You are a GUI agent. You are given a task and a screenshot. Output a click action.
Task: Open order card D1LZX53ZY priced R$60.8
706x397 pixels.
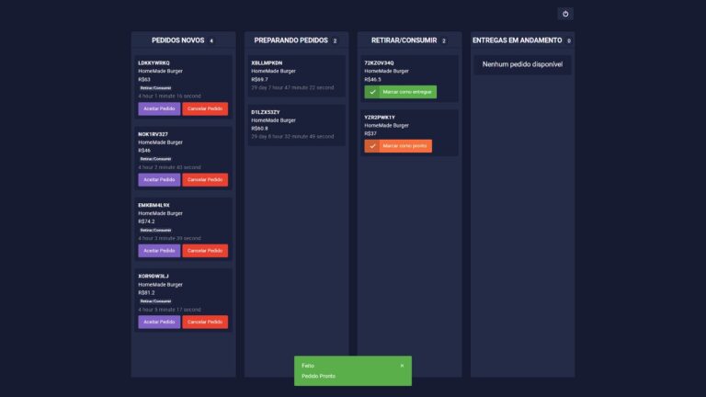(x=295, y=124)
